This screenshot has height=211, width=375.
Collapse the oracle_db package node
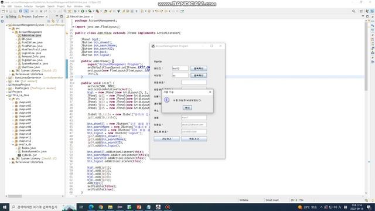click(13, 145)
